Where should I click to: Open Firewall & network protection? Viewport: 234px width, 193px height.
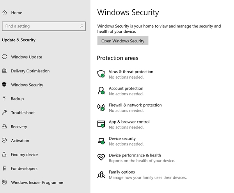135,105
